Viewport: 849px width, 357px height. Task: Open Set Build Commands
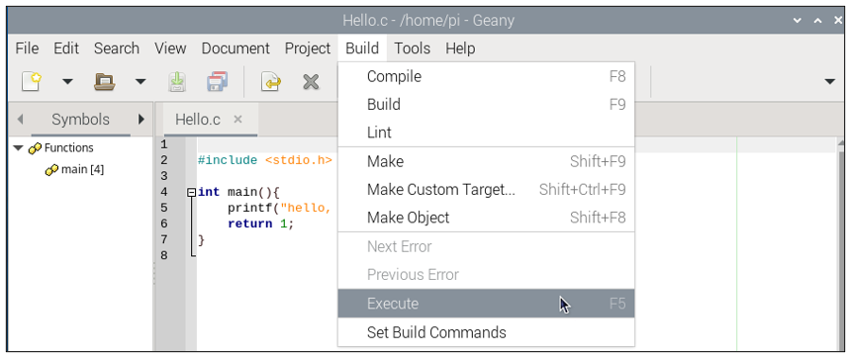tap(486, 332)
